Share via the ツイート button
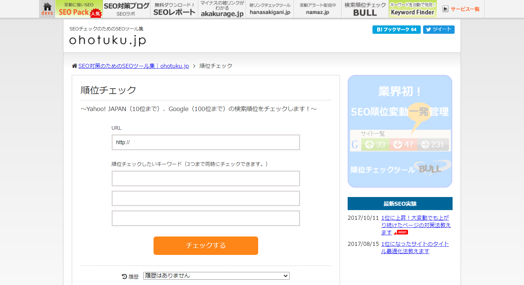Viewport: 524px width, 285px height. tap(439, 29)
